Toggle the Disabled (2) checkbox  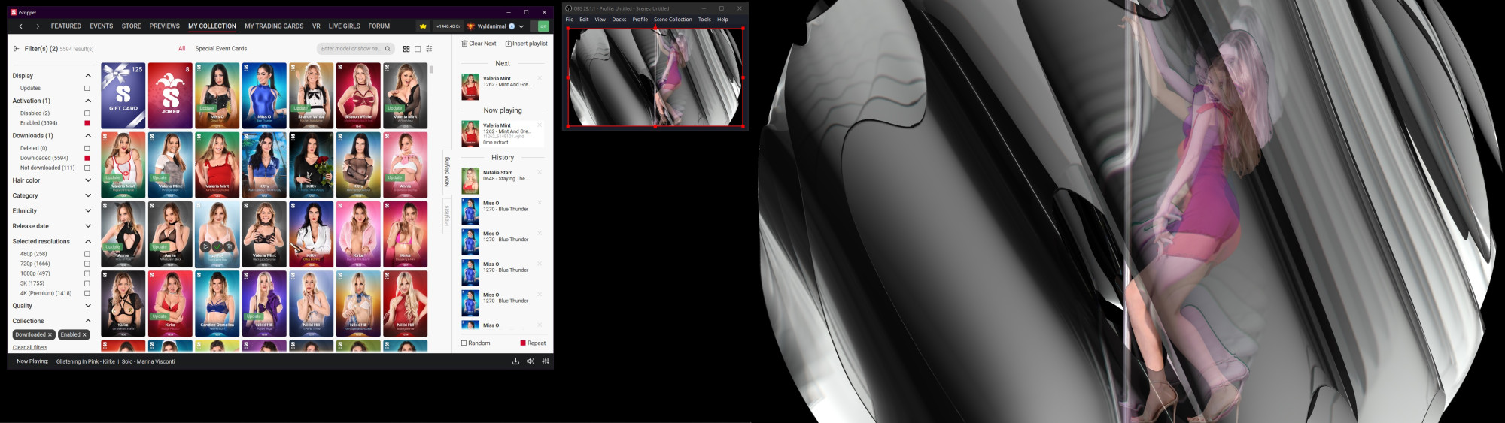click(87, 113)
